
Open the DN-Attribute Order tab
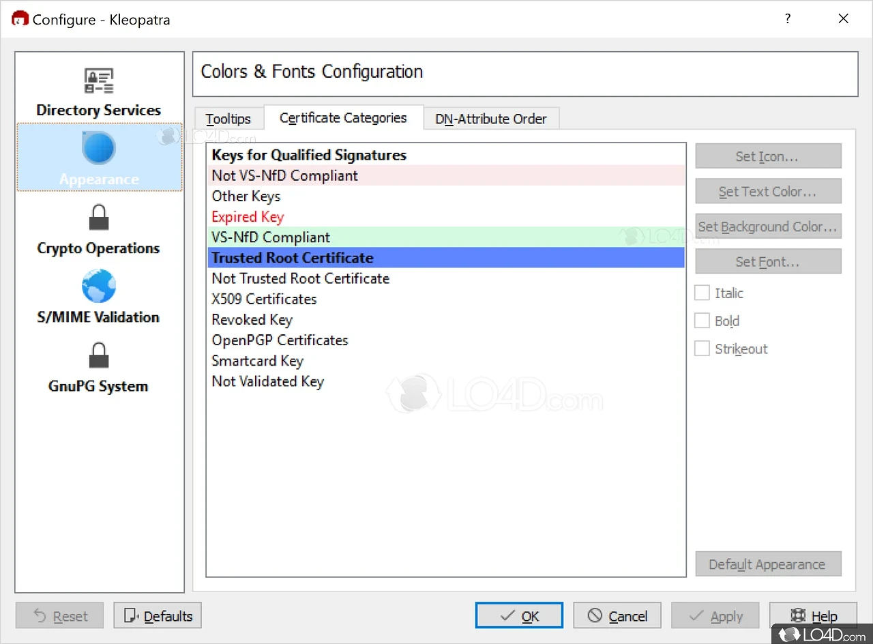[x=491, y=119]
